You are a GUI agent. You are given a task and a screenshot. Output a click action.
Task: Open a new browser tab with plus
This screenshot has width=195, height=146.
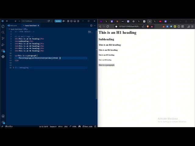pos(171,22)
